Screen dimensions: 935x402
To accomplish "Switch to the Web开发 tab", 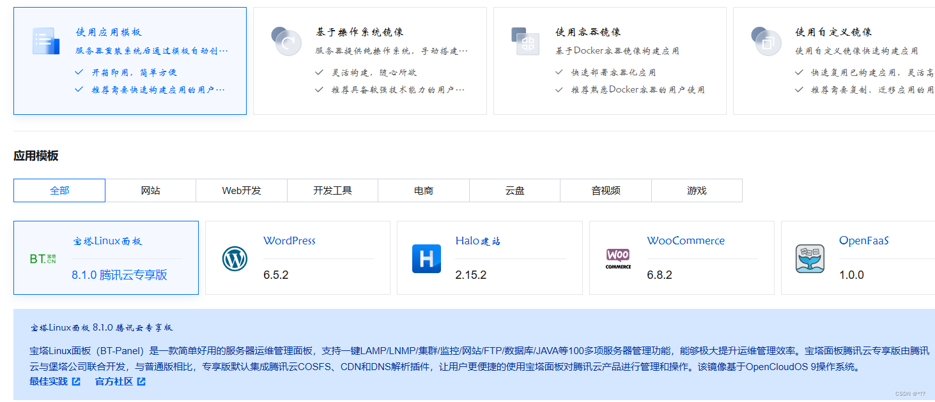I will pyautogui.click(x=242, y=190).
